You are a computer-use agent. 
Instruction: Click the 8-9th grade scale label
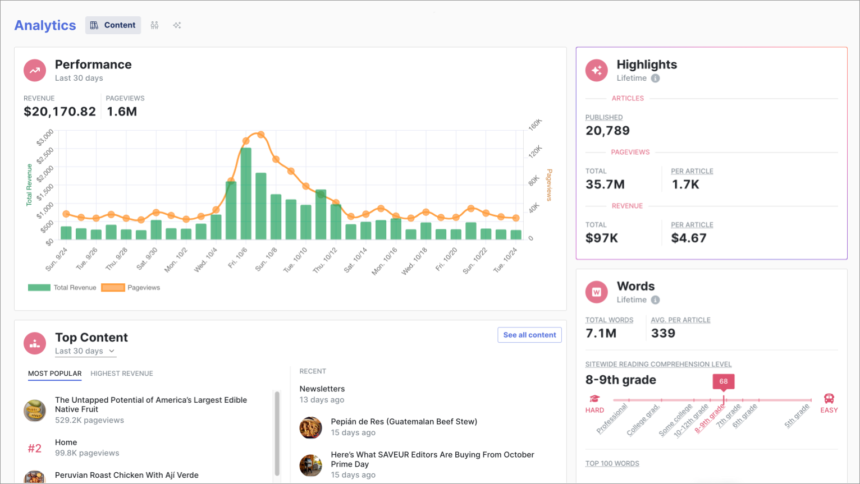(x=710, y=418)
